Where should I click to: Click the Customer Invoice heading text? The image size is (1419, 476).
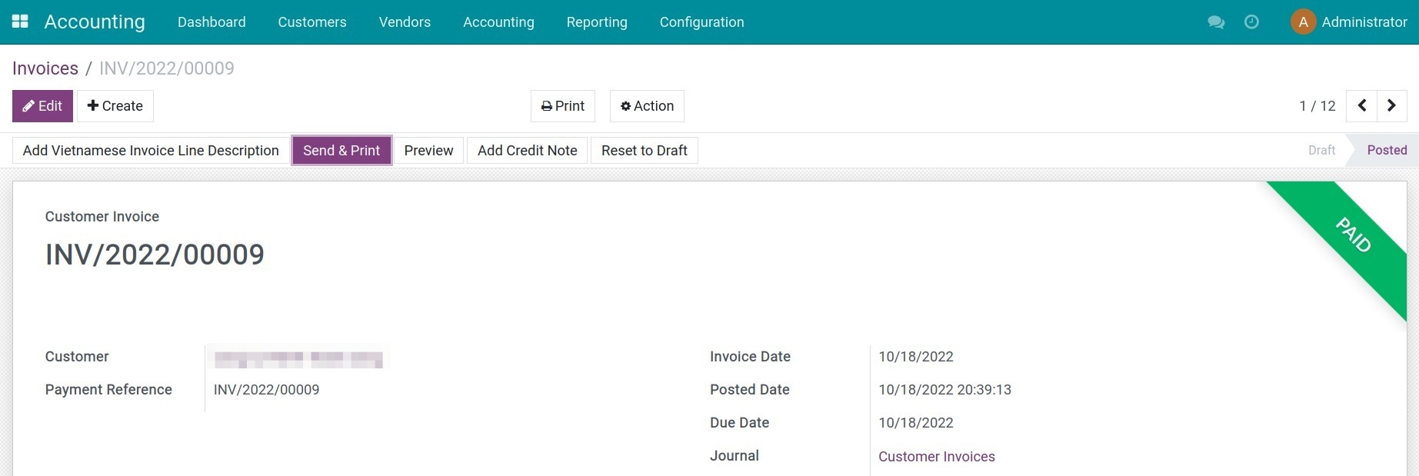tap(102, 217)
